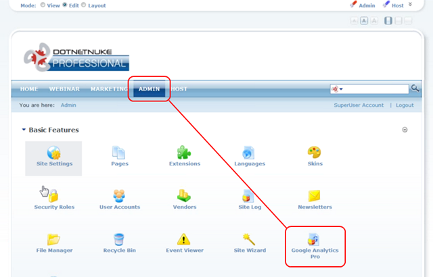
Task: Click Event Viewer label link
Action: (185, 250)
